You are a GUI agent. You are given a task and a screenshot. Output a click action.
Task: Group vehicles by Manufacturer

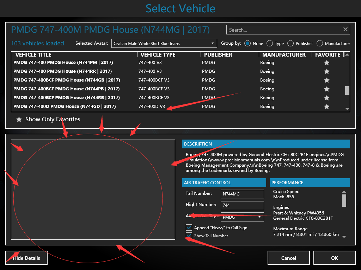[x=320, y=43]
